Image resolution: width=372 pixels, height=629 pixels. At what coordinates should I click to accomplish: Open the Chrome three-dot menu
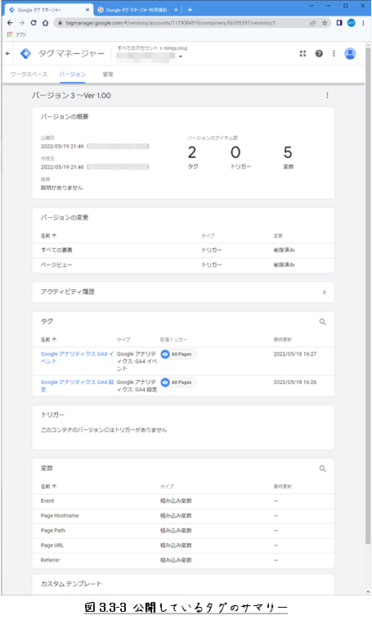[x=363, y=23]
